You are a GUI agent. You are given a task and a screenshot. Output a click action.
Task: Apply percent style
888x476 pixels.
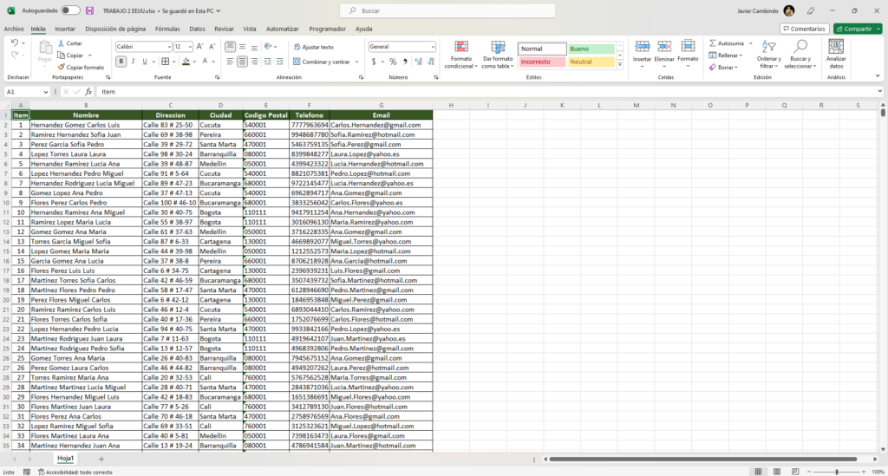[x=393, y=62]
